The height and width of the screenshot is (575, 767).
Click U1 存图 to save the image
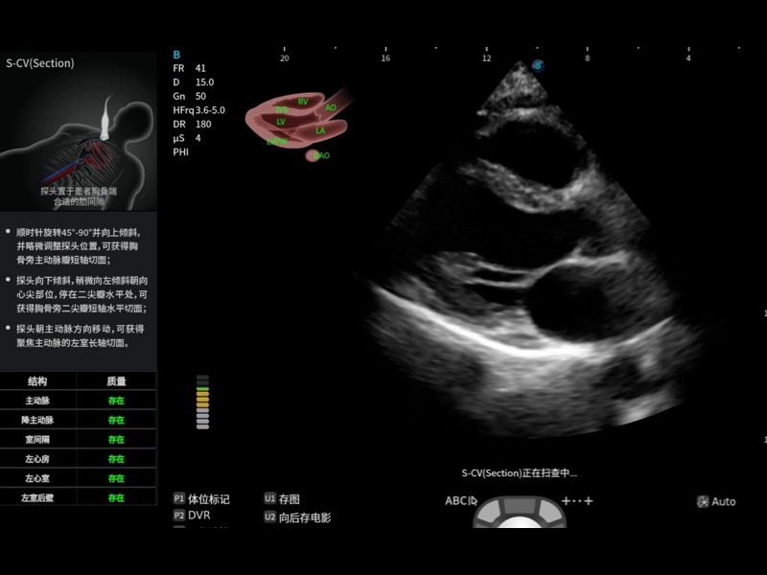(283, 499)
